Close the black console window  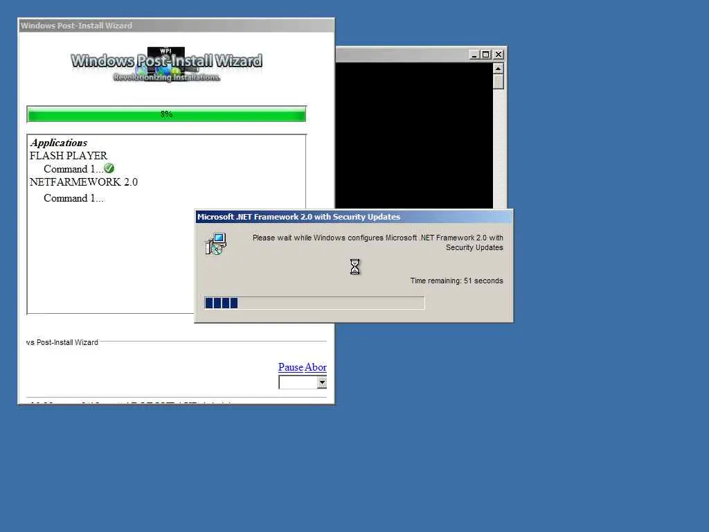point(499,54)
